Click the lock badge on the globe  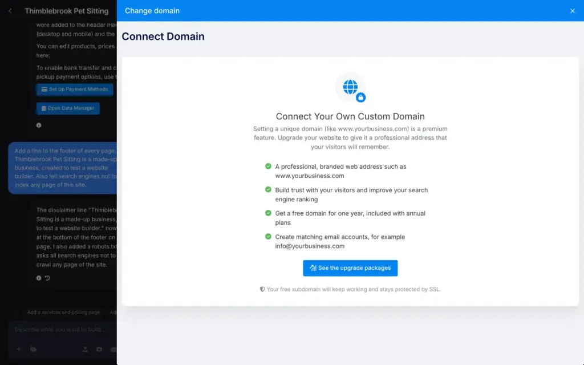360,98
